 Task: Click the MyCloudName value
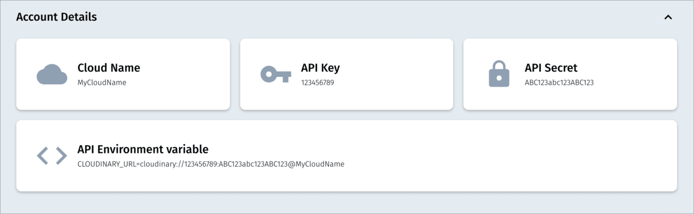point(102,82)
